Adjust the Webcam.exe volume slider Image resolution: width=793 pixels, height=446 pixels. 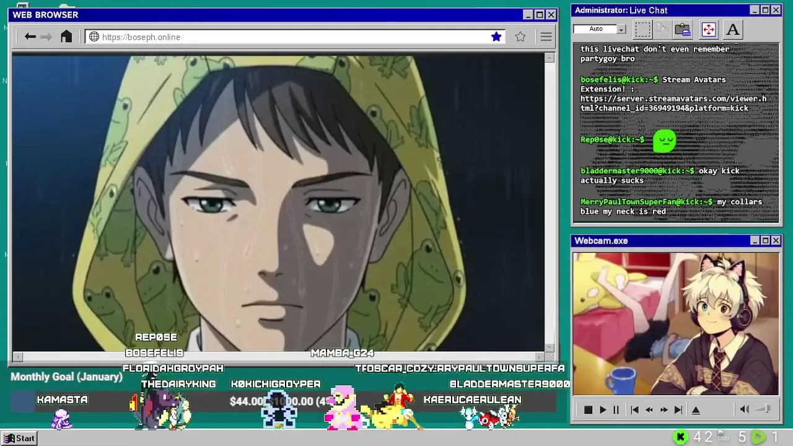click(x=764, y=409)
